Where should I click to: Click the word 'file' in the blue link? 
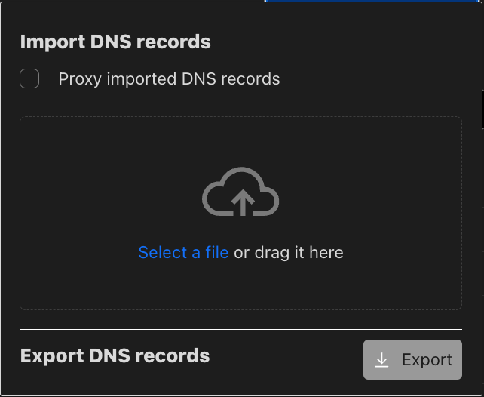point(217,252)
